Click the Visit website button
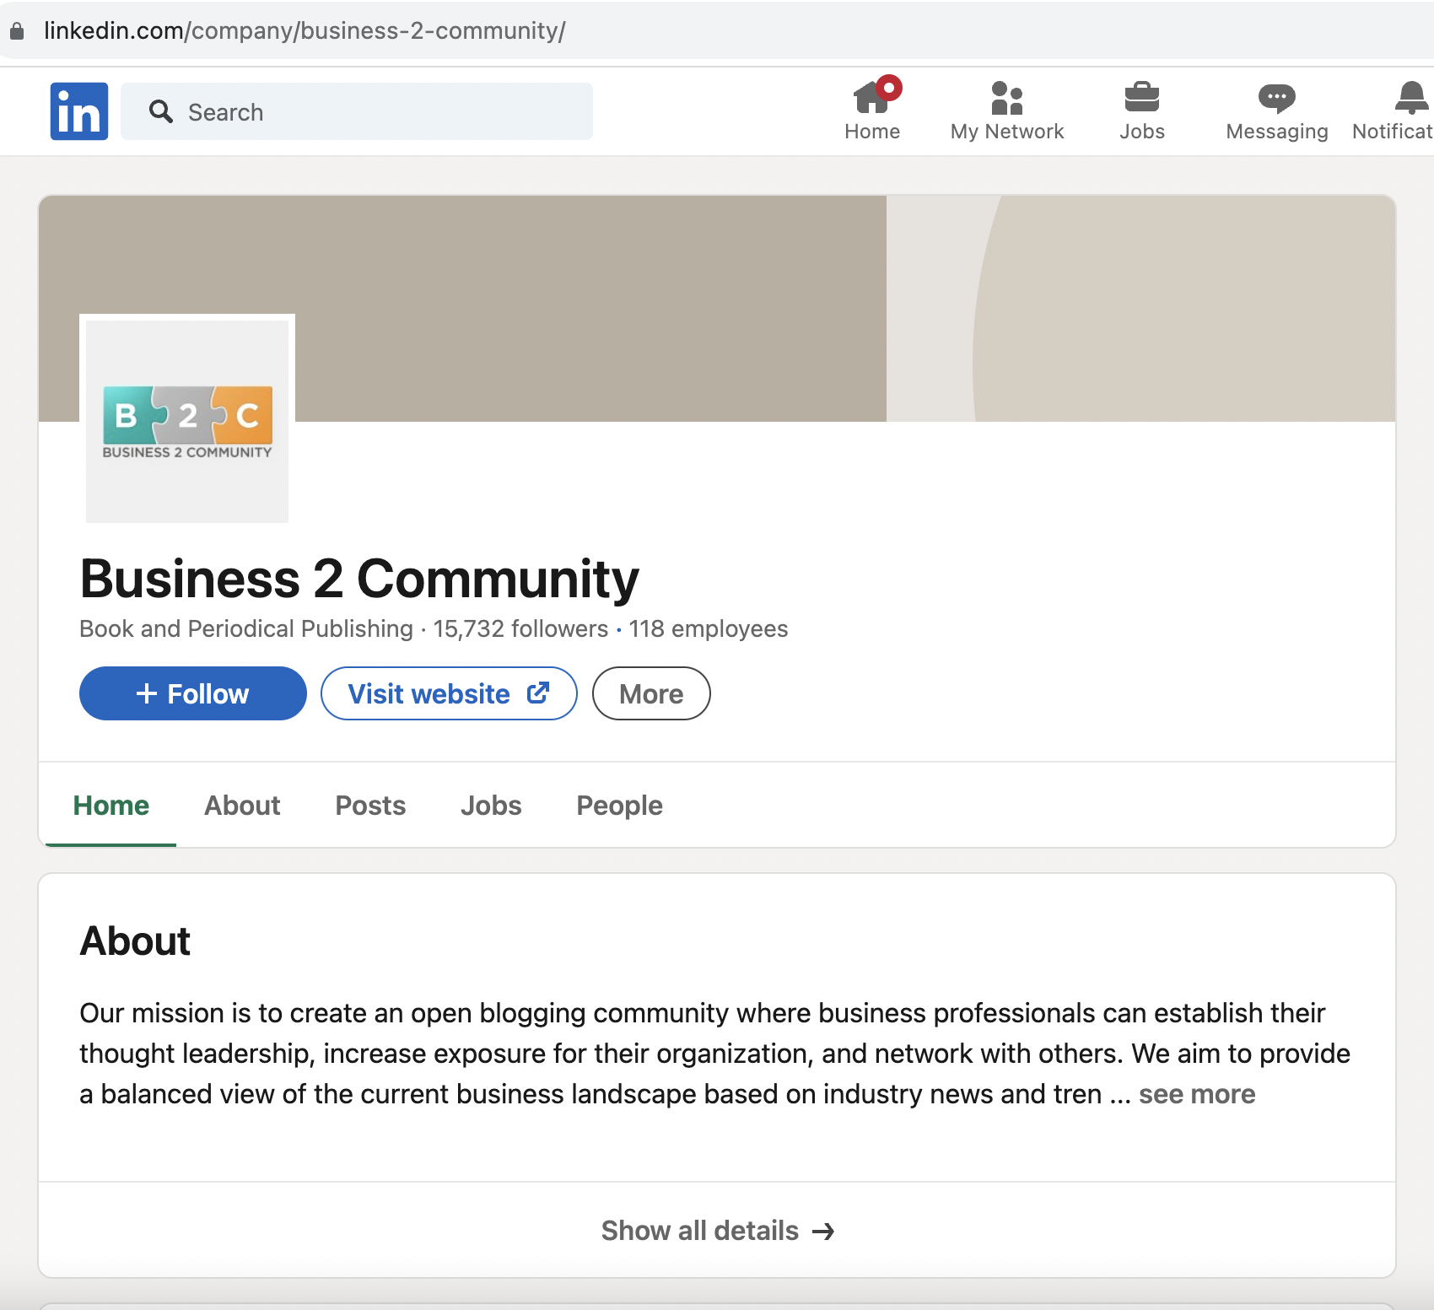This screenshot has width=1434, height=1310. click(x=449, y=693)
